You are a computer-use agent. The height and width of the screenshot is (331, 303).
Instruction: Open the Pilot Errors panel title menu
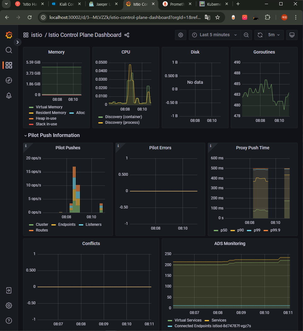coord(160,148)
